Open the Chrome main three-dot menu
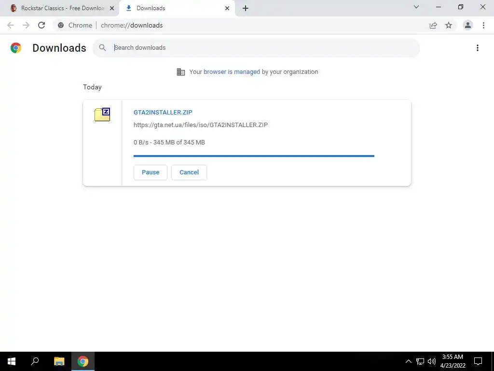 (x=483, y=25)
